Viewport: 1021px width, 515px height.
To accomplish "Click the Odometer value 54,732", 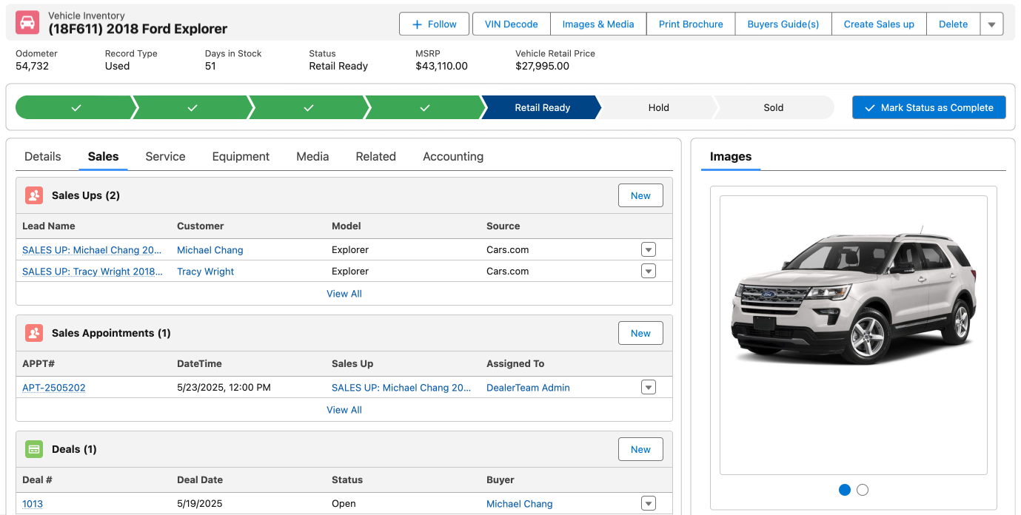I will [32, 66].
